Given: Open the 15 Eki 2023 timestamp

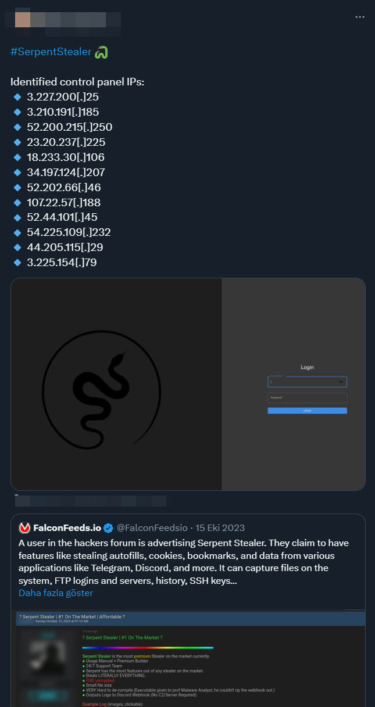Looking at the screenshot, I should [220, 528].
